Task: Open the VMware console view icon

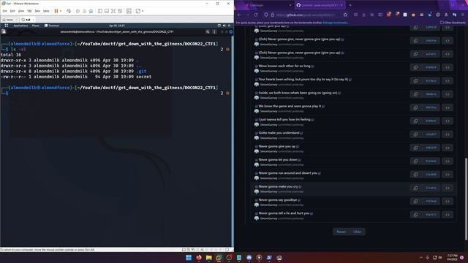Action: tap(129, 11)
